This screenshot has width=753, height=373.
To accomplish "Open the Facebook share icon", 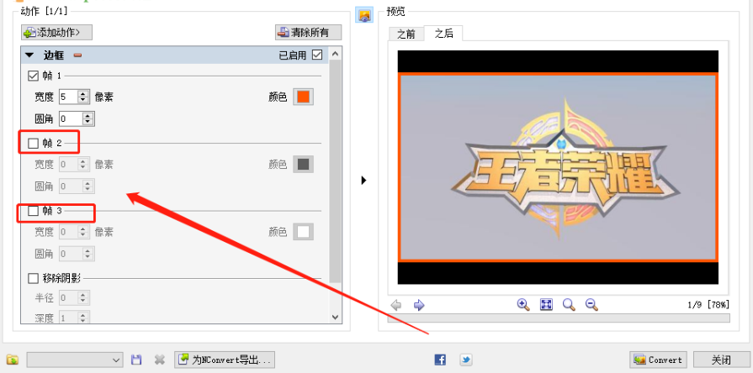I will [x=440, y=360].
